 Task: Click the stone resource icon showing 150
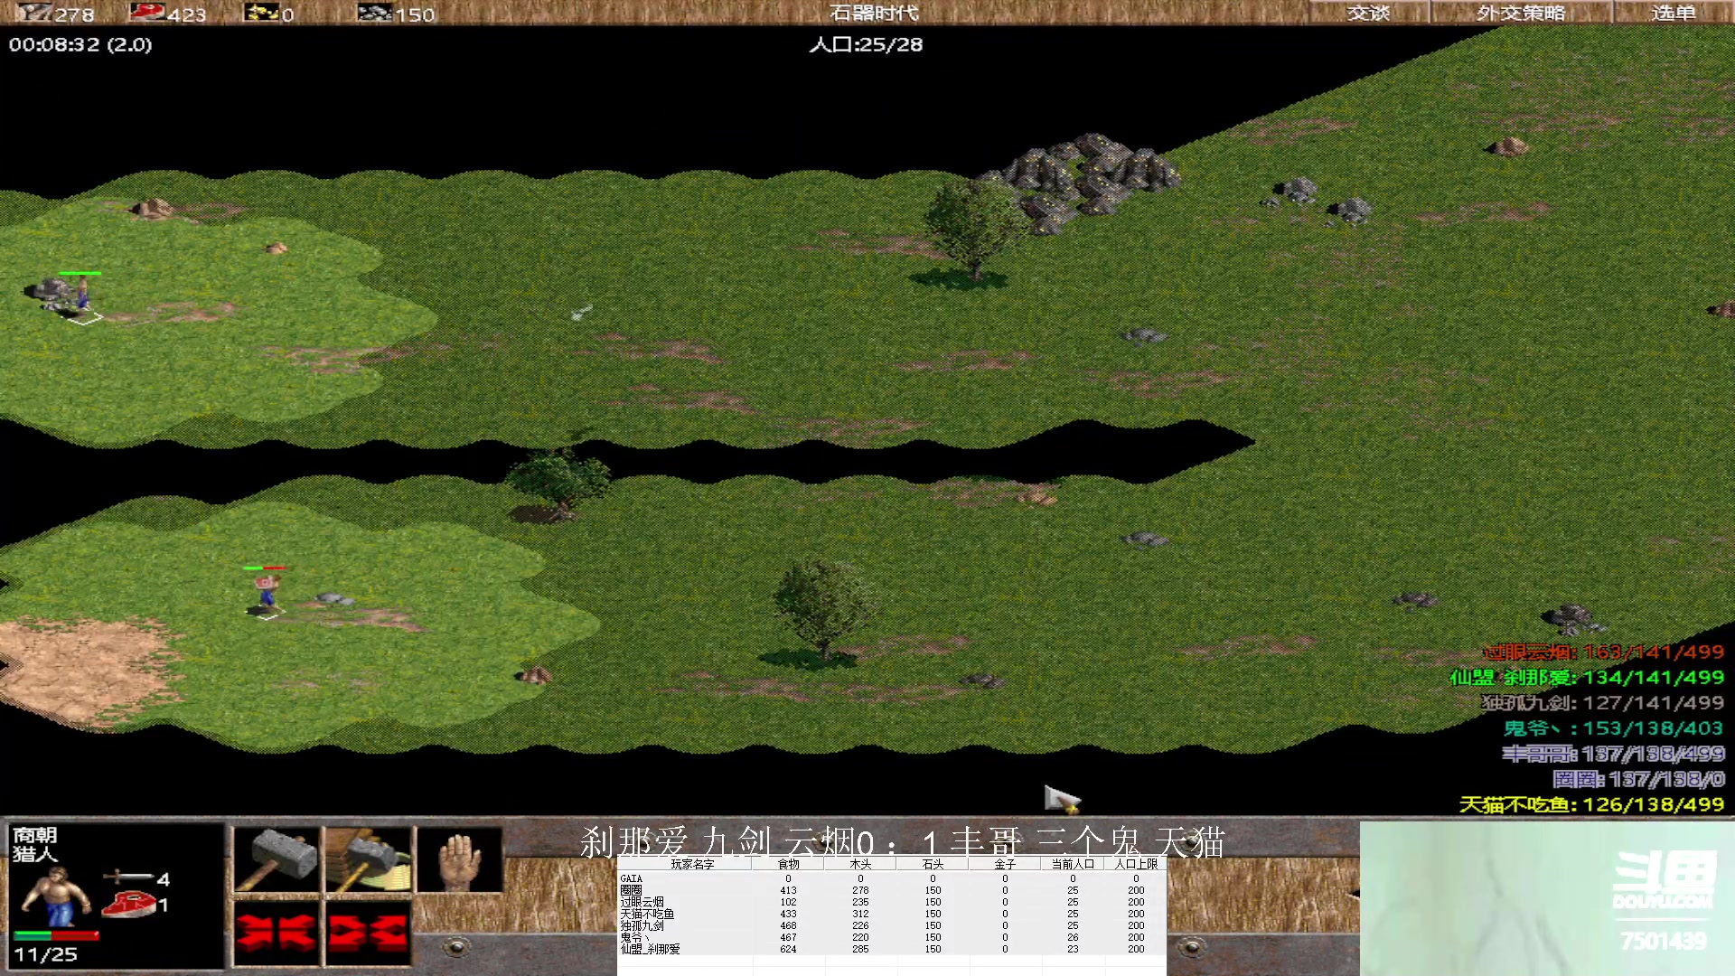click(375, 13)
